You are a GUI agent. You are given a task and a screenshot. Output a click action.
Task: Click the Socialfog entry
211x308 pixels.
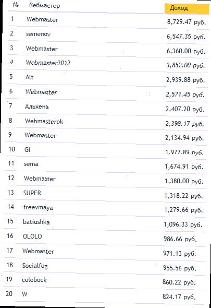[x=35, y=266]
